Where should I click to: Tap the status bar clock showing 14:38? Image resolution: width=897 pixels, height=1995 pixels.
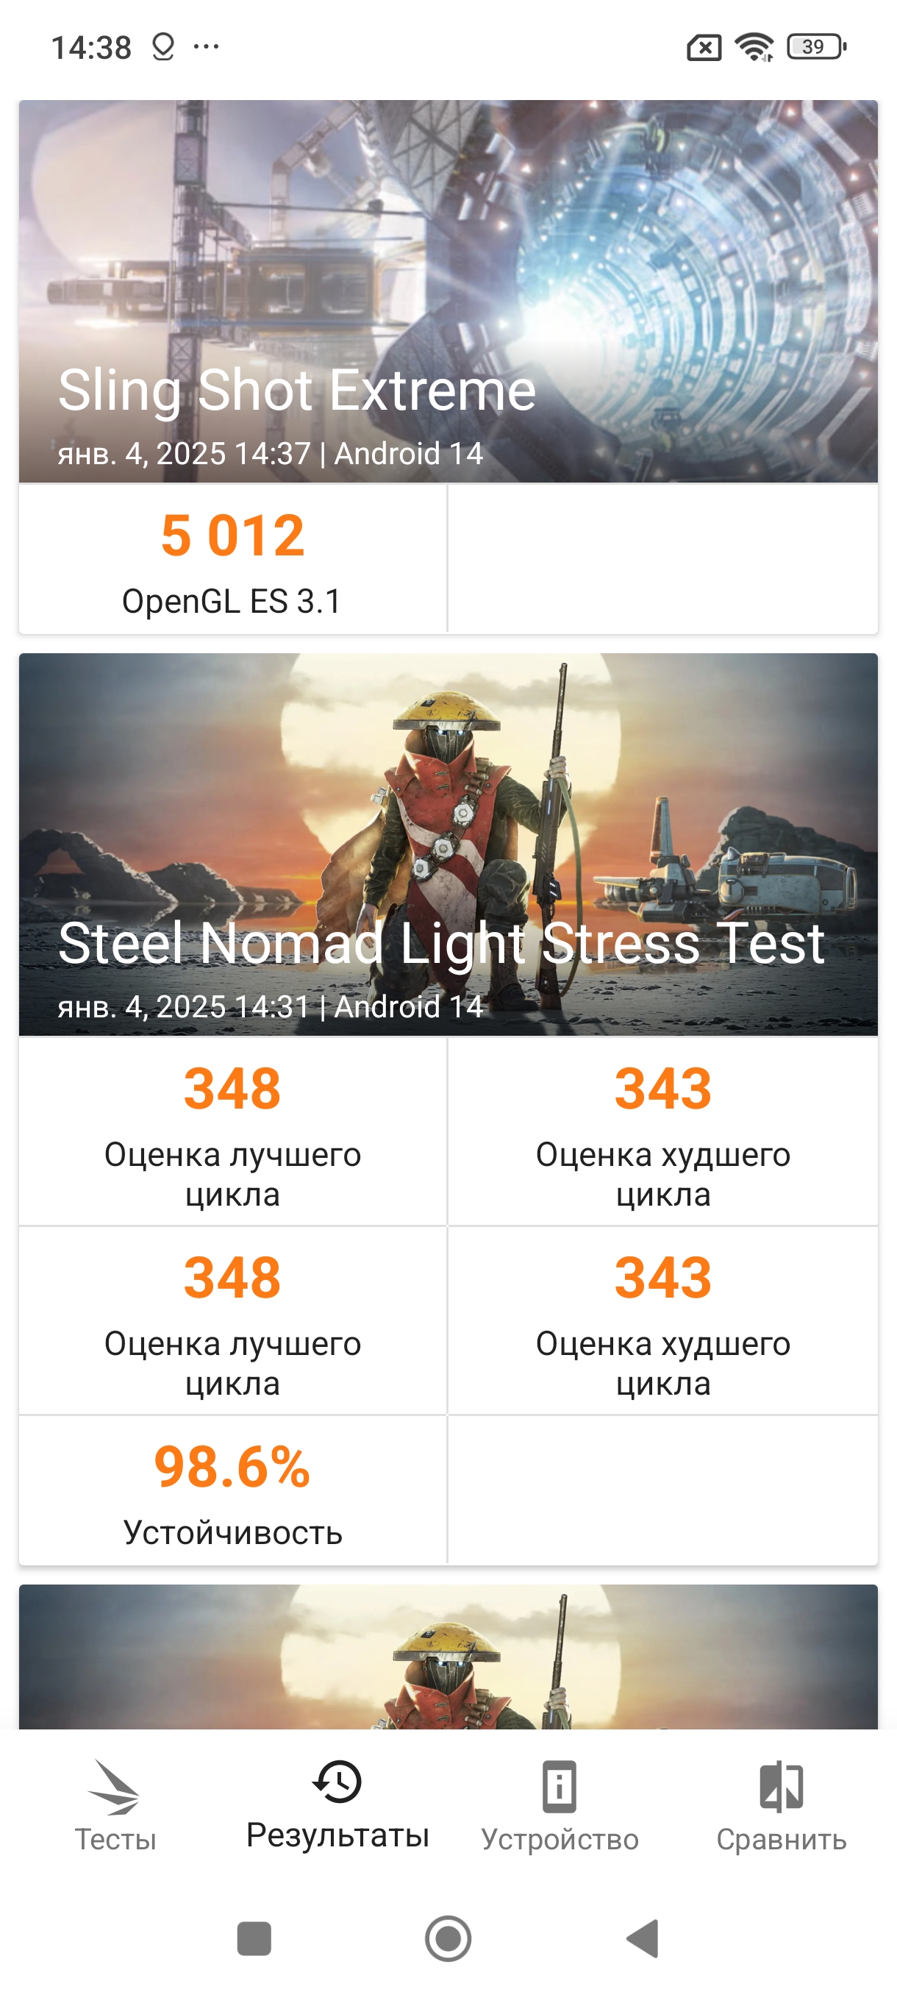pyautogui.click(x=91, y=48)
